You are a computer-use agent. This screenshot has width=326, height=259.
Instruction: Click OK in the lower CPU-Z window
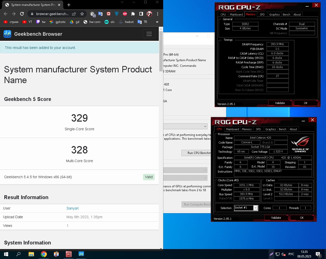[x=302, y=218]
